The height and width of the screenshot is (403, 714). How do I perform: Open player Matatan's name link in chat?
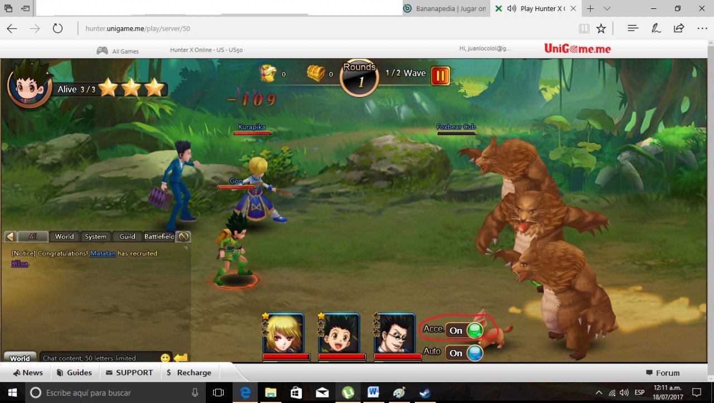click(x=103, y=253)
